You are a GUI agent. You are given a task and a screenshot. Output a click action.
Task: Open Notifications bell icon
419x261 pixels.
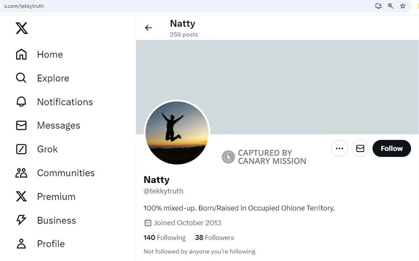coord(21,102)
